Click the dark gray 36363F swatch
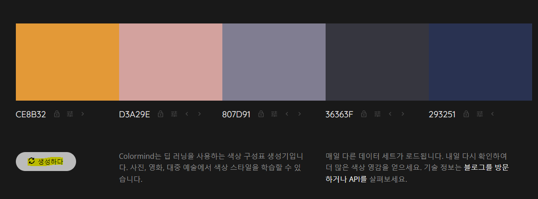538x199 pixels. pos(377,62)
